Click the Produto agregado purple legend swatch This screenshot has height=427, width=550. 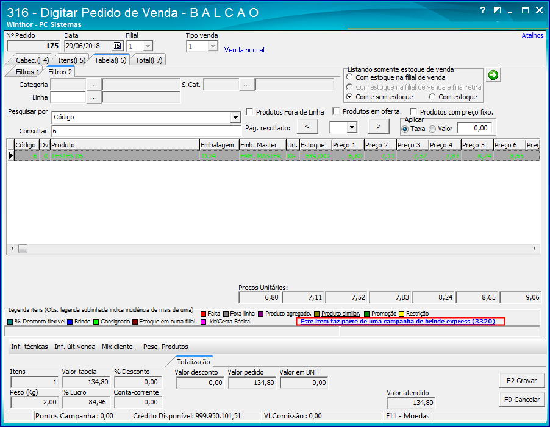[x=260, y=314]
